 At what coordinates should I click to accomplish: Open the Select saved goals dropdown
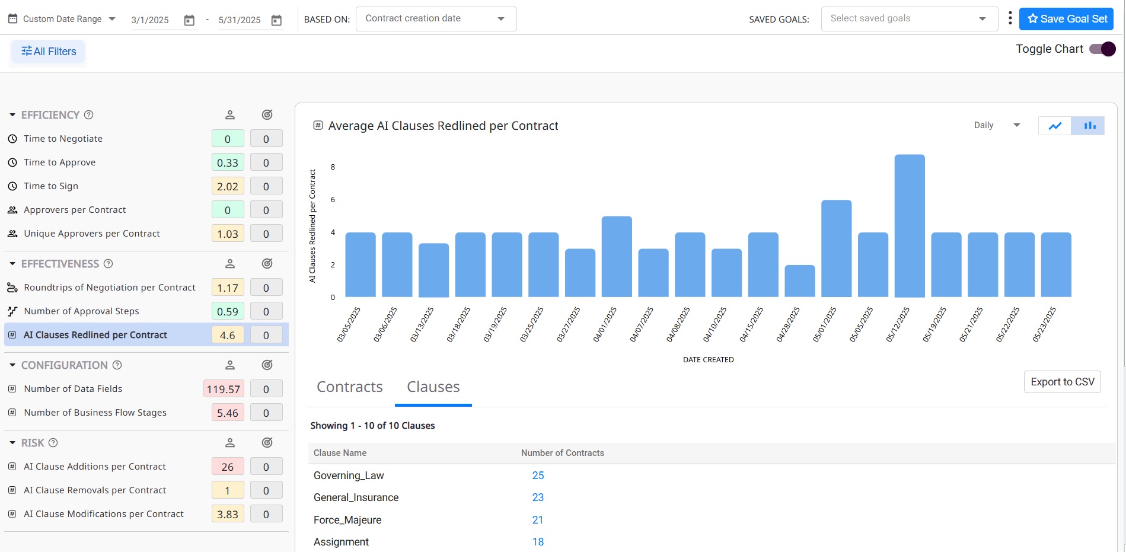pyautogui.click(x=908, y=19)
